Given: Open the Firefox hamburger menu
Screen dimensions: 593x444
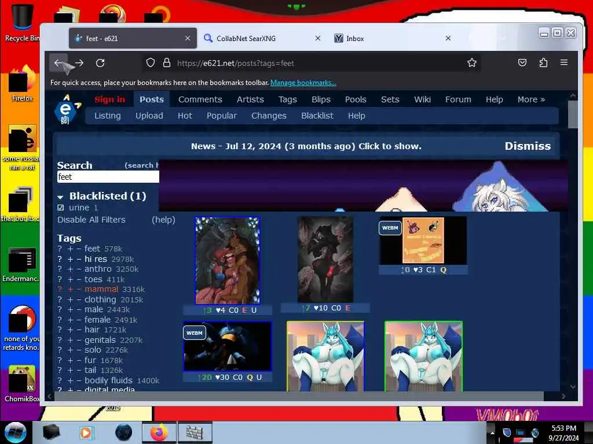Looking at the screenshot, I should (x=564, y=62).
